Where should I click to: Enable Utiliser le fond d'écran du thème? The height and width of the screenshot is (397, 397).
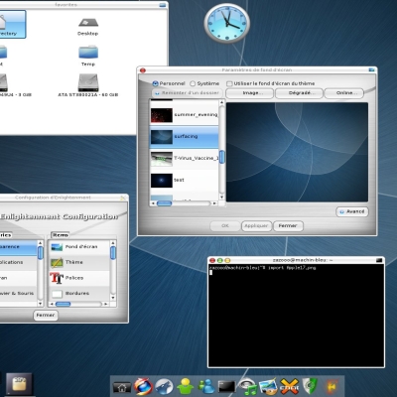229,83
